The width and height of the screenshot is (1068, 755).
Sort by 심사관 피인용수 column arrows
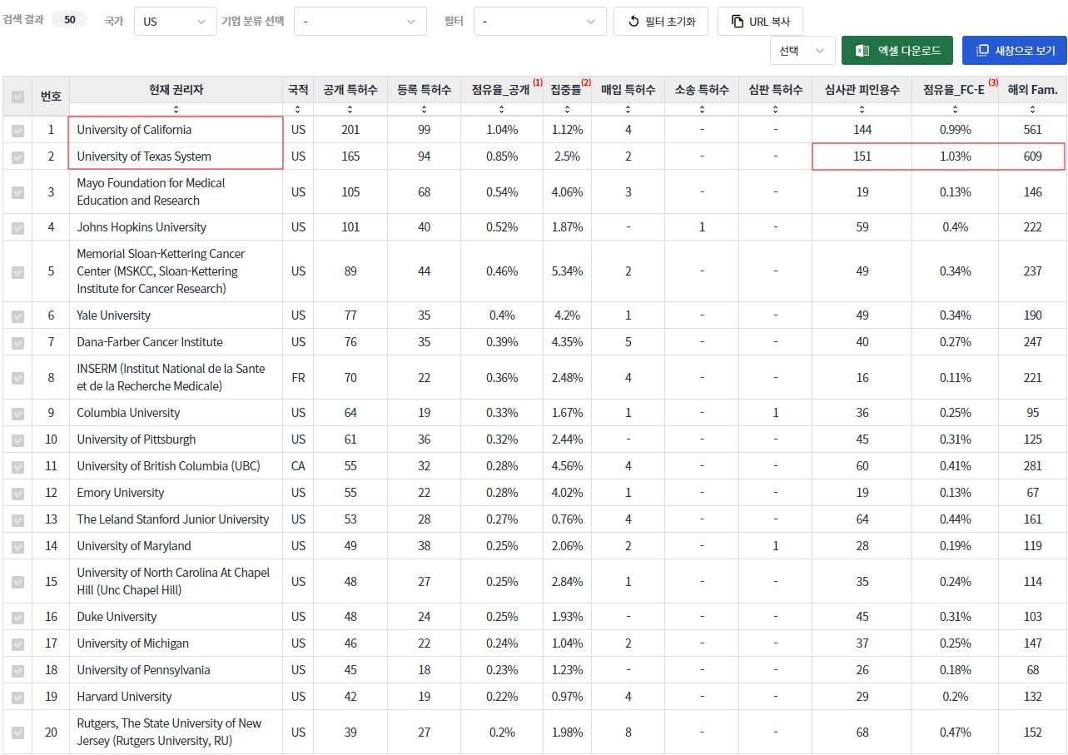862,110
